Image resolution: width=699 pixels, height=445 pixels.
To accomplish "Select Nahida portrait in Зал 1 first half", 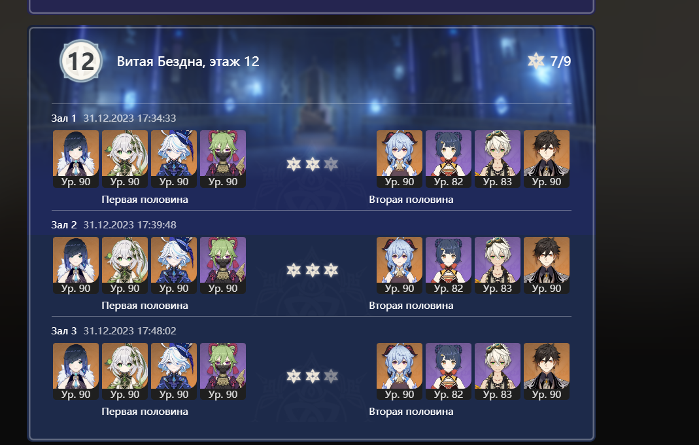I will (x=125, y=159).
